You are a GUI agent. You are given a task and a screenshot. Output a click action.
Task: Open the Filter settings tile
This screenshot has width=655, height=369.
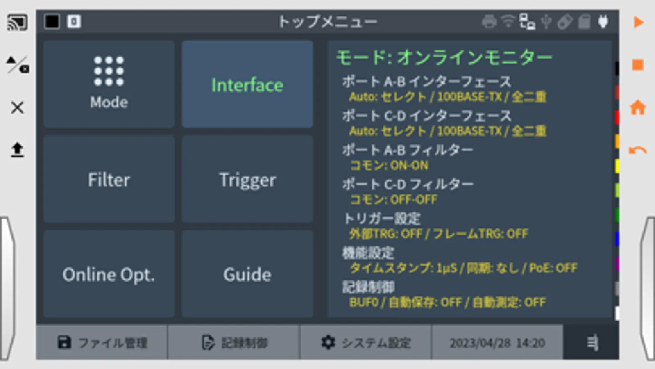point(109,179)
